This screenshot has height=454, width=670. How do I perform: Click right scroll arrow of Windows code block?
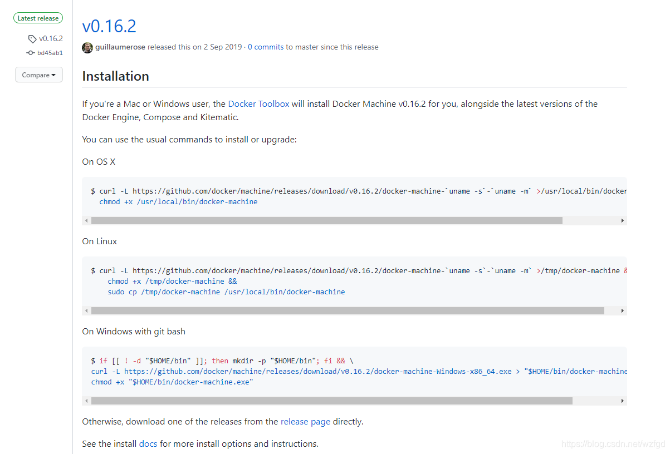[623, 401]
